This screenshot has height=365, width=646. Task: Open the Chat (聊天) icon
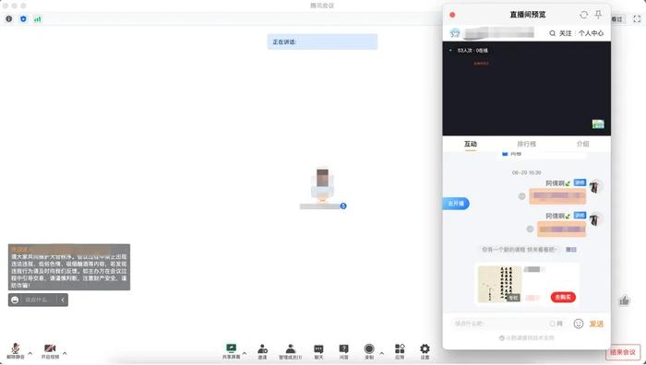point(318,351)
